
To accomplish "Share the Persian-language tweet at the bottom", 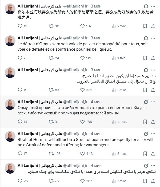I will tap(153, 181).
